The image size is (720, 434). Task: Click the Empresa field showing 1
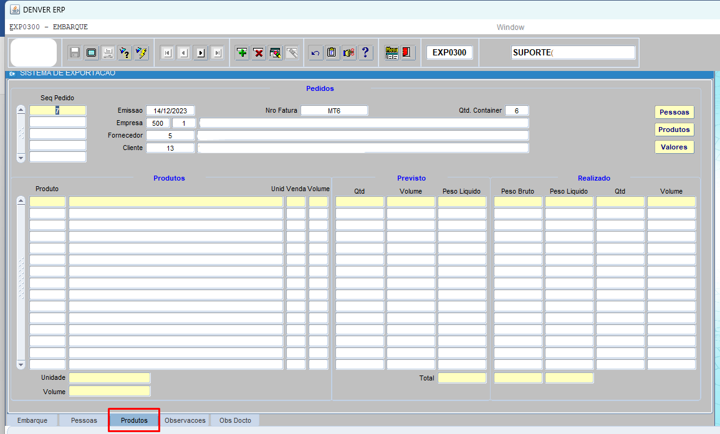tap(184, 123)
